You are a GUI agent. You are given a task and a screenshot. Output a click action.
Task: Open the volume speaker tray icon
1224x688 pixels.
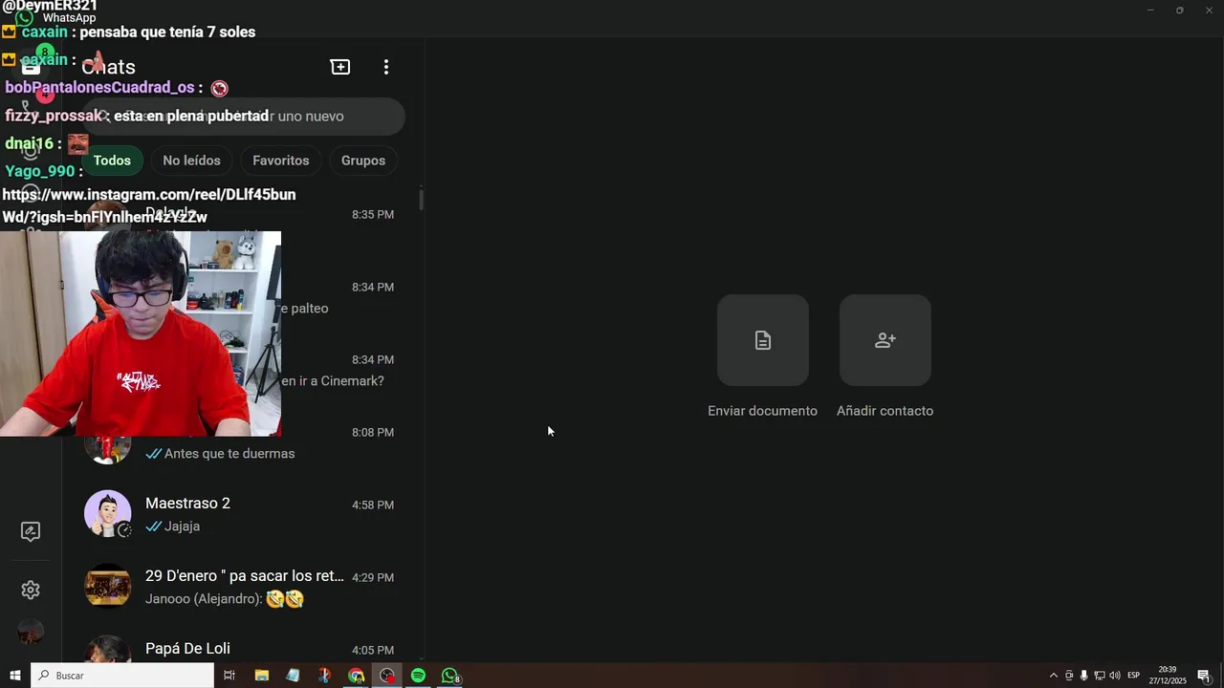[1115, 676]
